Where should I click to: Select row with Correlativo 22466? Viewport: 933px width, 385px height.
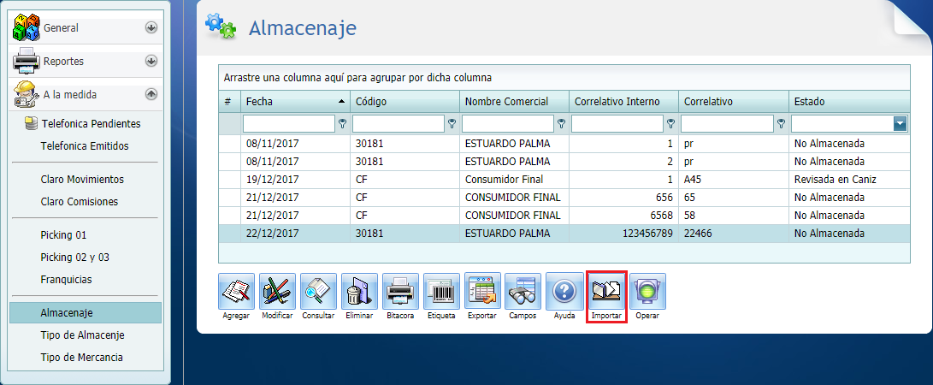(x=564, y=234)
